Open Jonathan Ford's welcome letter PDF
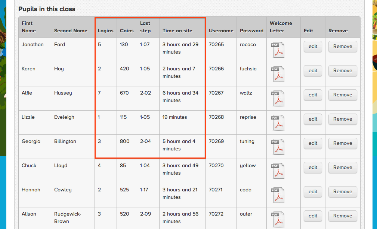The image size is (377, 229). [x=278, y=50]
